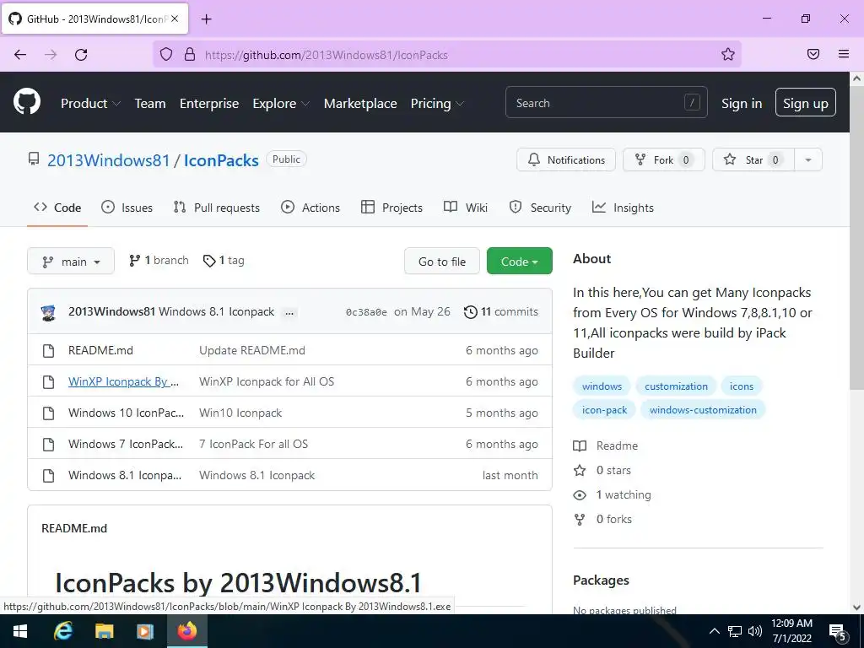Click the GitHub search input field
The image size is (864, 648).
[606, 102]
